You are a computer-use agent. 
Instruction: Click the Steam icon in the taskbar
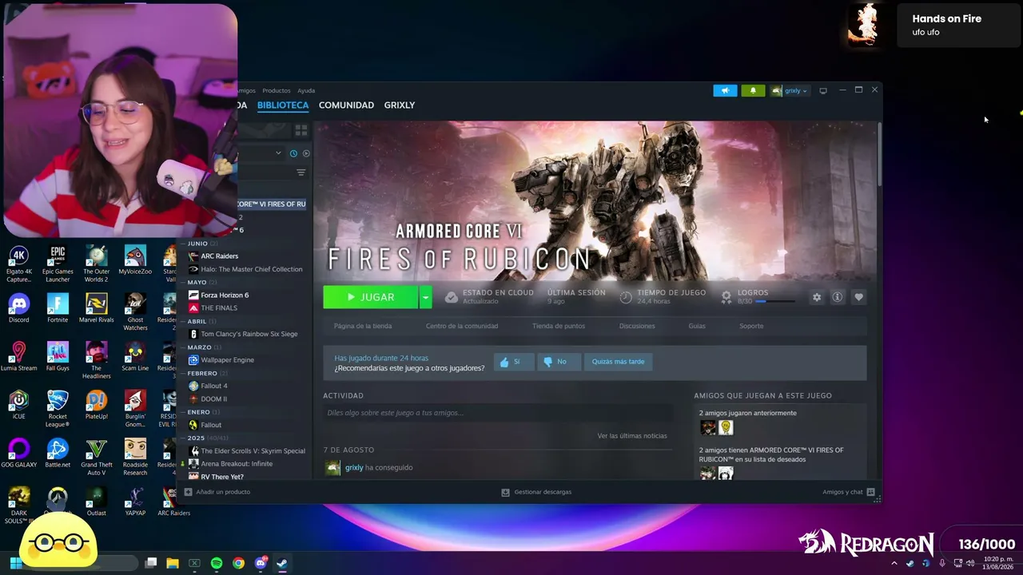[281, 563]
